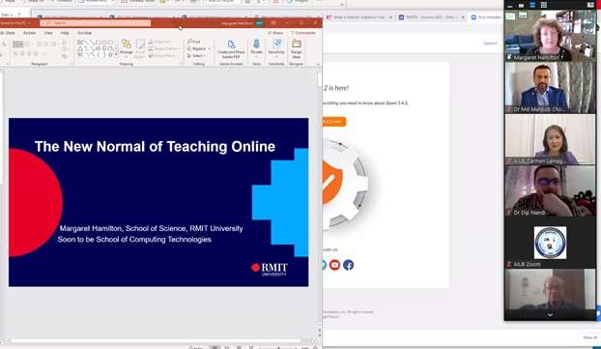
Task: Click the Search box in PowerPoint title bar
Action: (96, 23)
